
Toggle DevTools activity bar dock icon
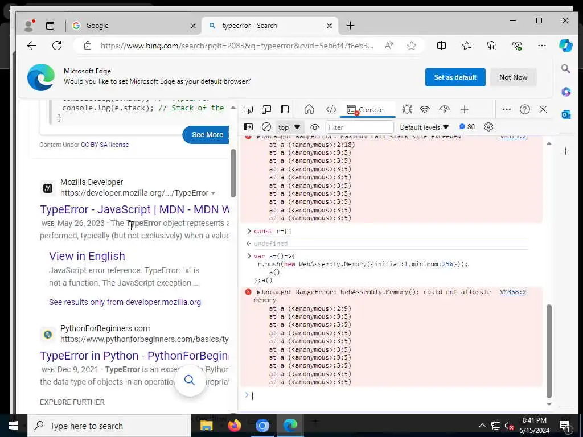coord(285,109)
